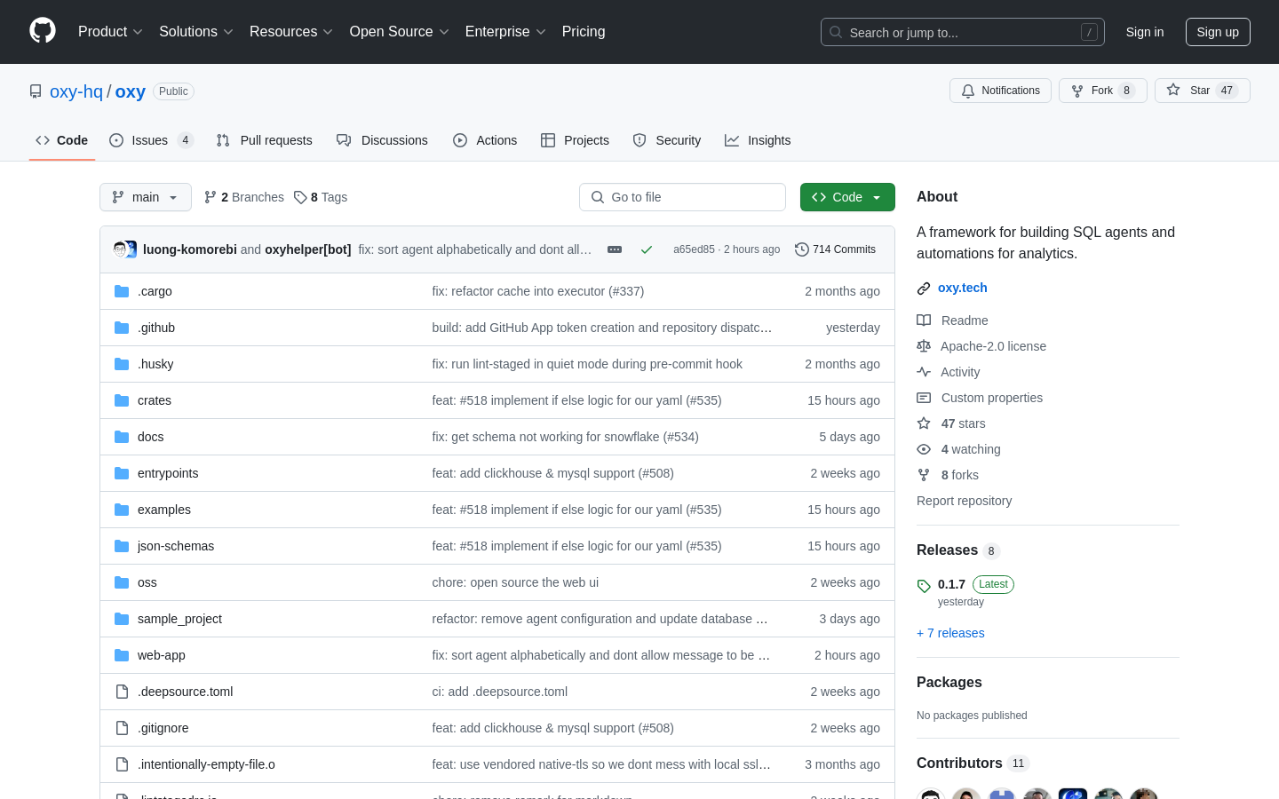Open the entrypoints folder
The image size is (1279, 799).
click(168, 473)
